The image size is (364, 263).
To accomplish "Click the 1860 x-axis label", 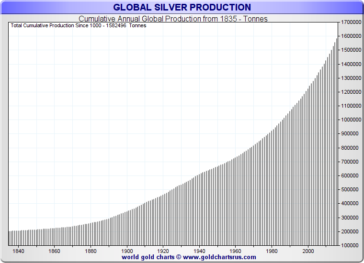I will coord(54,251).
